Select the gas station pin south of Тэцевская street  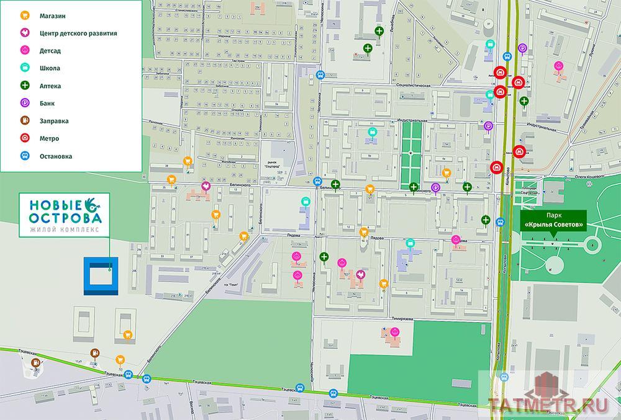(35, 363)
